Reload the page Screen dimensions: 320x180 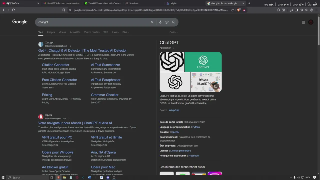tap(13, 10)
